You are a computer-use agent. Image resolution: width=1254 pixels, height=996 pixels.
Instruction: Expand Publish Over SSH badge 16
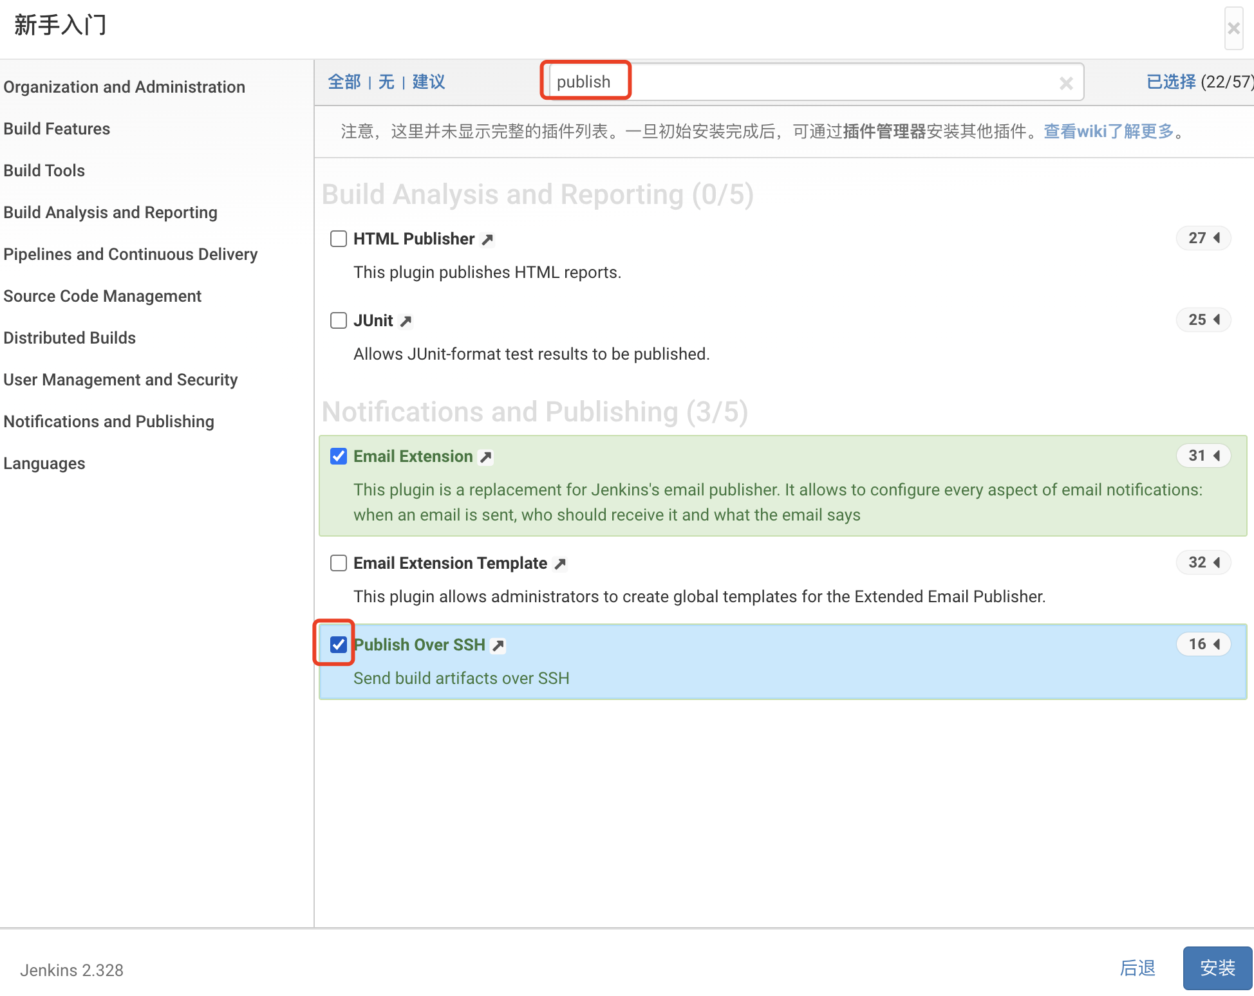[x=1204, y=644]
